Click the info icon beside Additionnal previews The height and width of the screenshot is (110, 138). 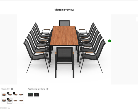point(47,89)
